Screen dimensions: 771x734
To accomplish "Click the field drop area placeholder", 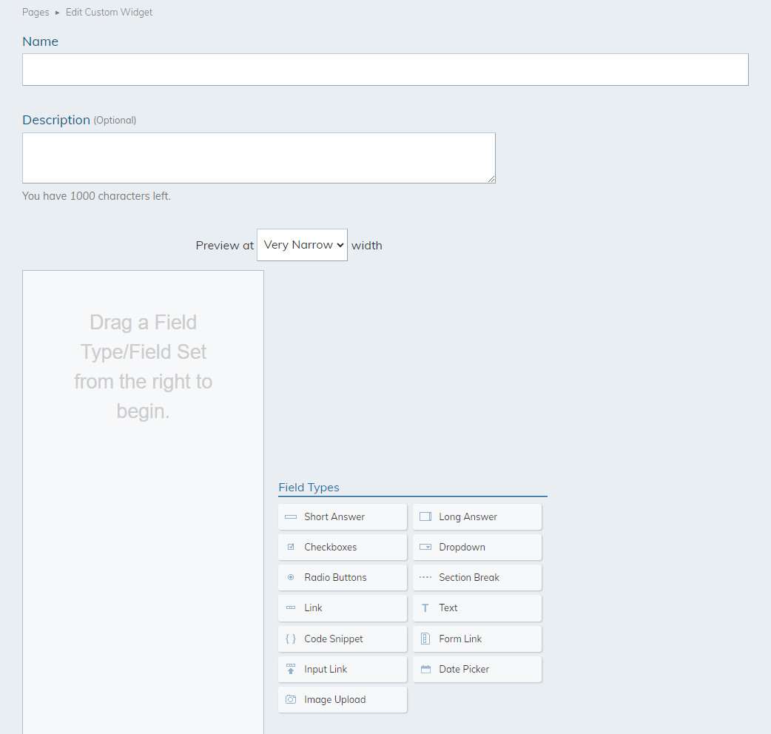I will (143, 367).
